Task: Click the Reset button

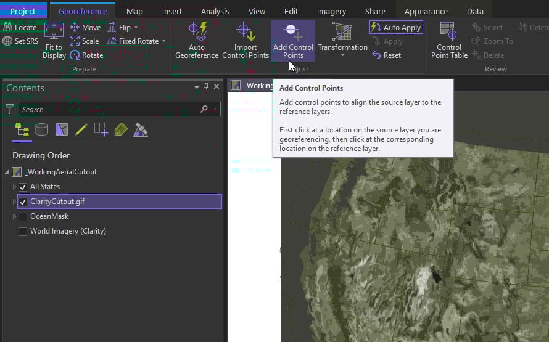Action: 387,55
